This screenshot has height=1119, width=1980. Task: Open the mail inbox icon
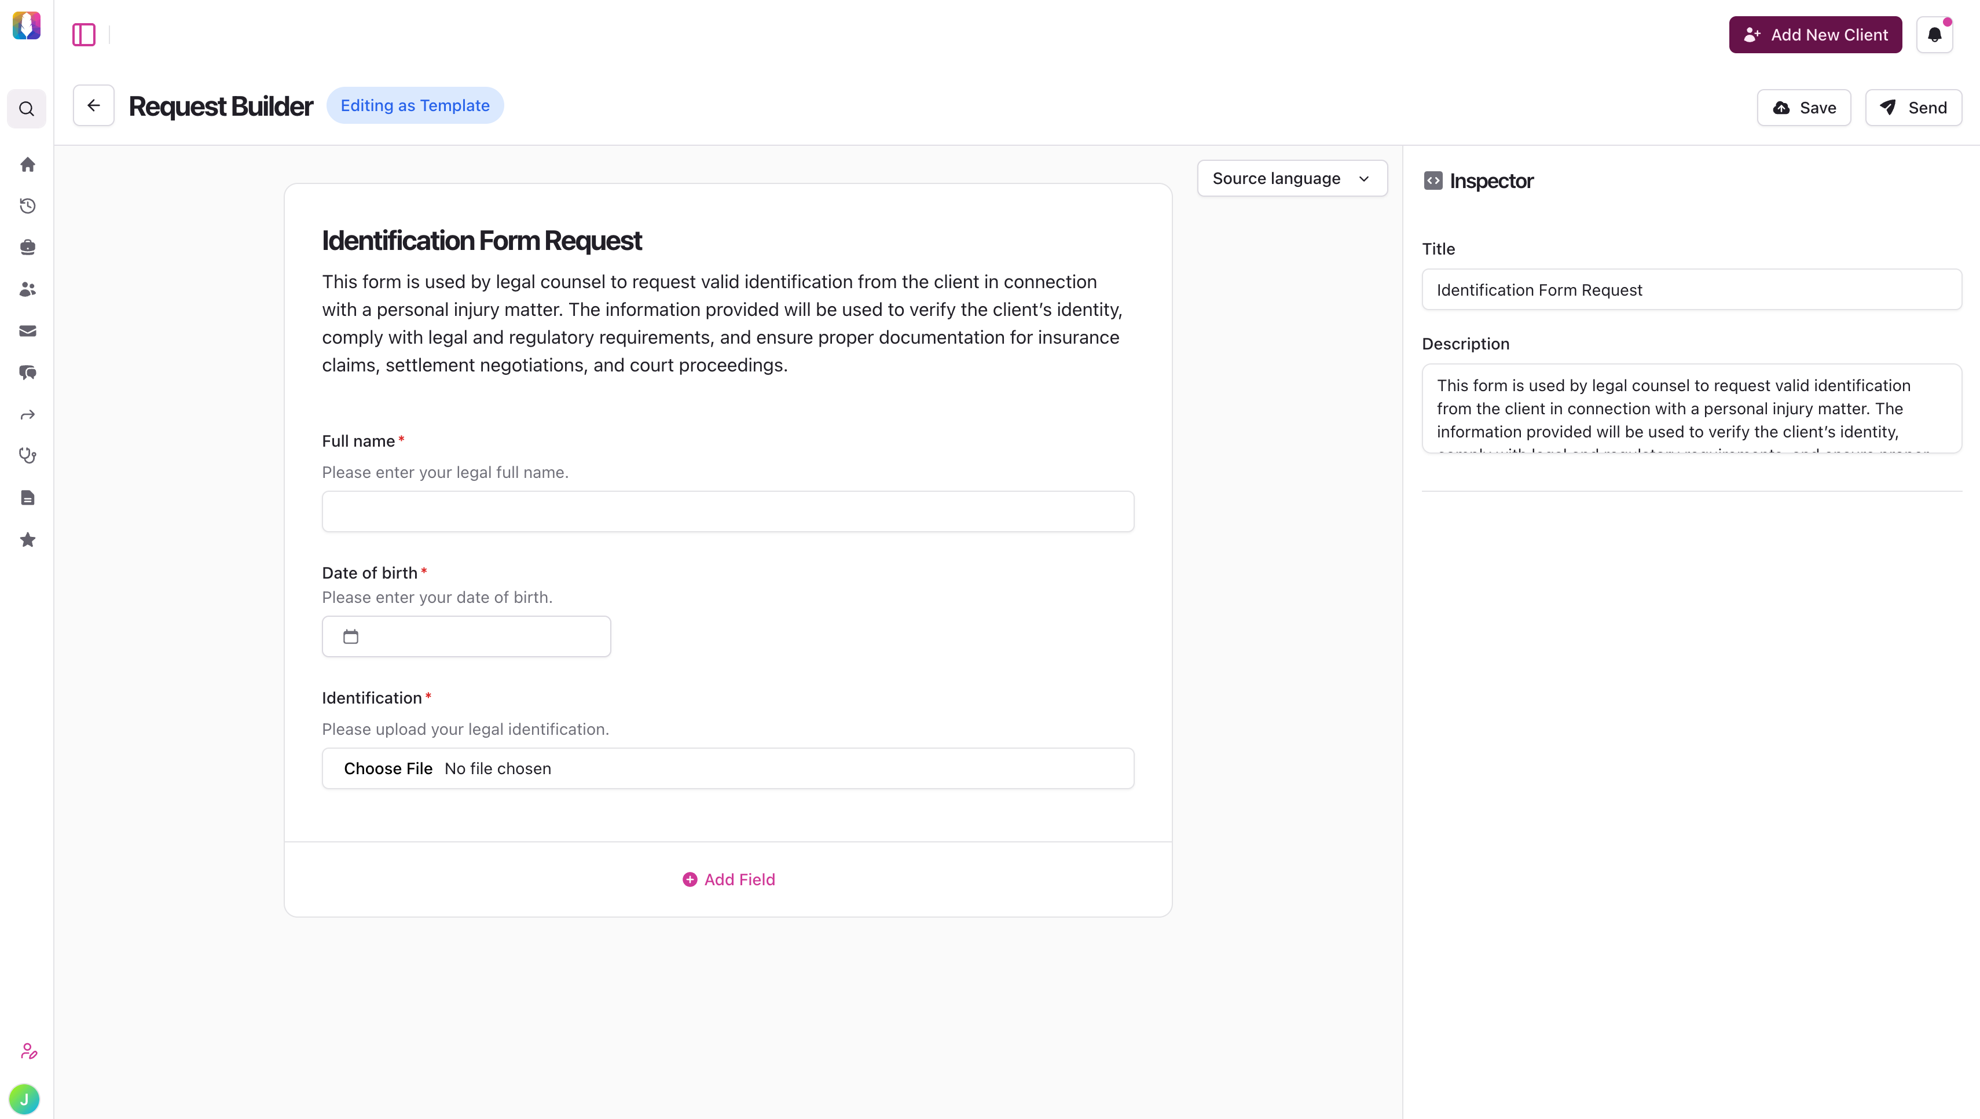click(27, 330)
